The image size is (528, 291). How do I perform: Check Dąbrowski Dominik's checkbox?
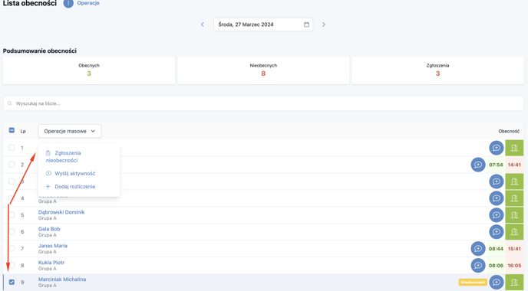pyautogui.click(x=12, y=215)
